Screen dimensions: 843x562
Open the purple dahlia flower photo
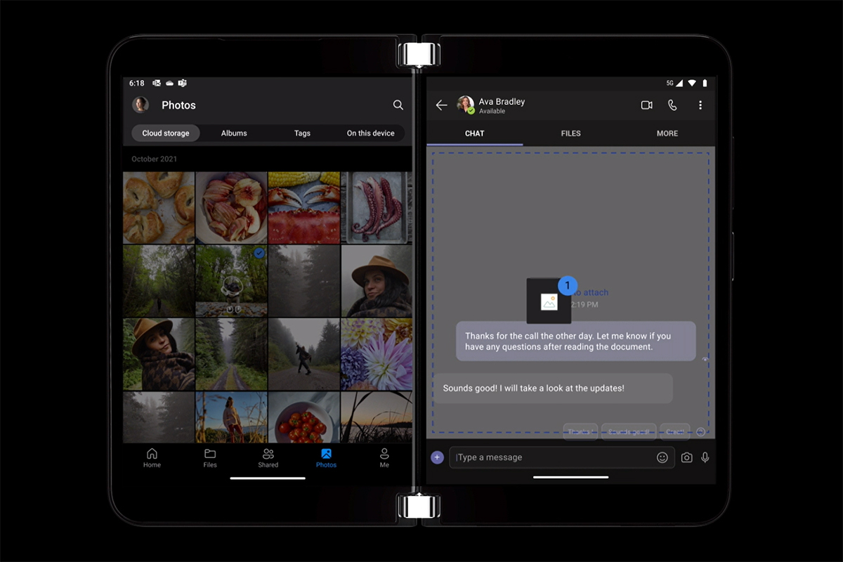pos(377,354)
